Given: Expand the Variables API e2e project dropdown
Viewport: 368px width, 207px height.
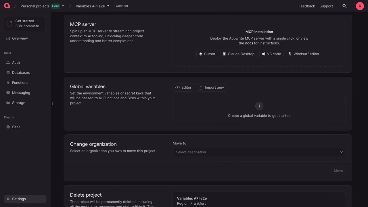Looking at the screenshot, I should pos(108,6).
